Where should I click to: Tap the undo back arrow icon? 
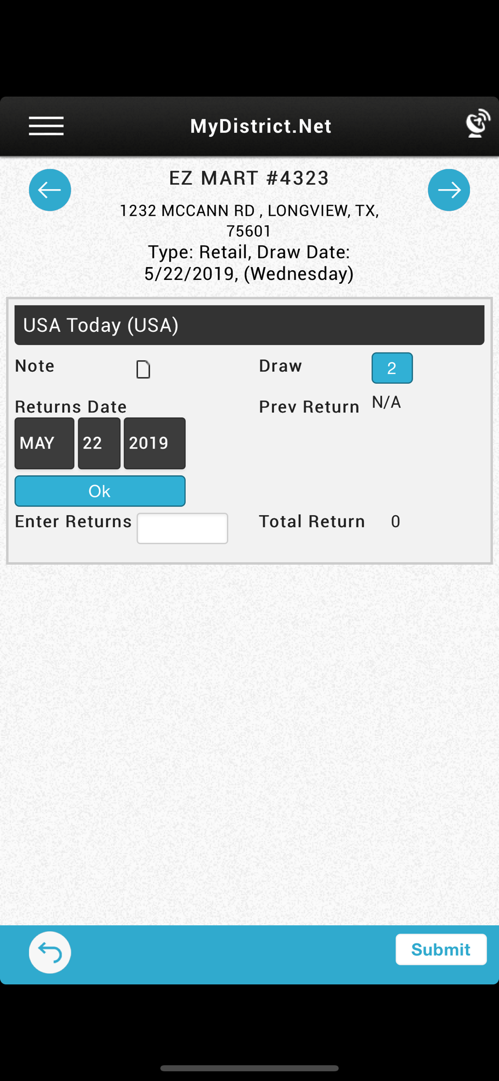[50, 952]
